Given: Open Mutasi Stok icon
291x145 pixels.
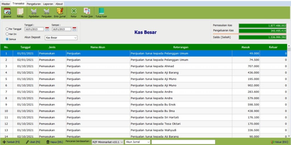Looking at the screenshot, I should coord(87,13).
